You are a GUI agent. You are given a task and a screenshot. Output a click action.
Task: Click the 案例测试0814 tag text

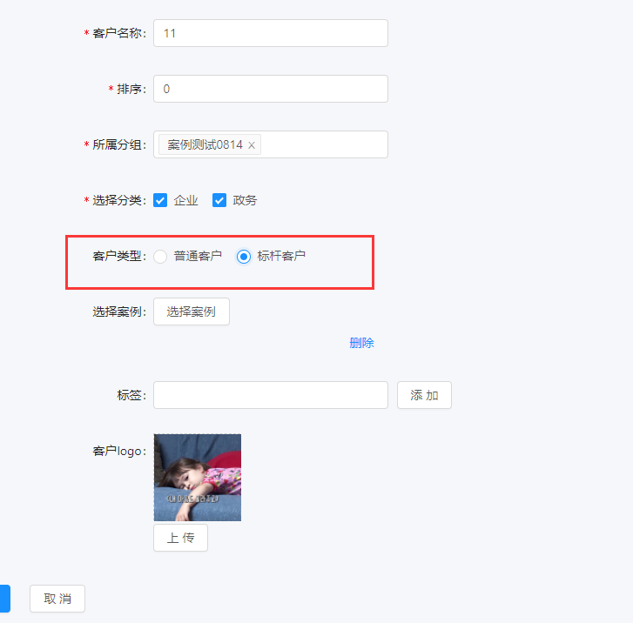[205, 144]
